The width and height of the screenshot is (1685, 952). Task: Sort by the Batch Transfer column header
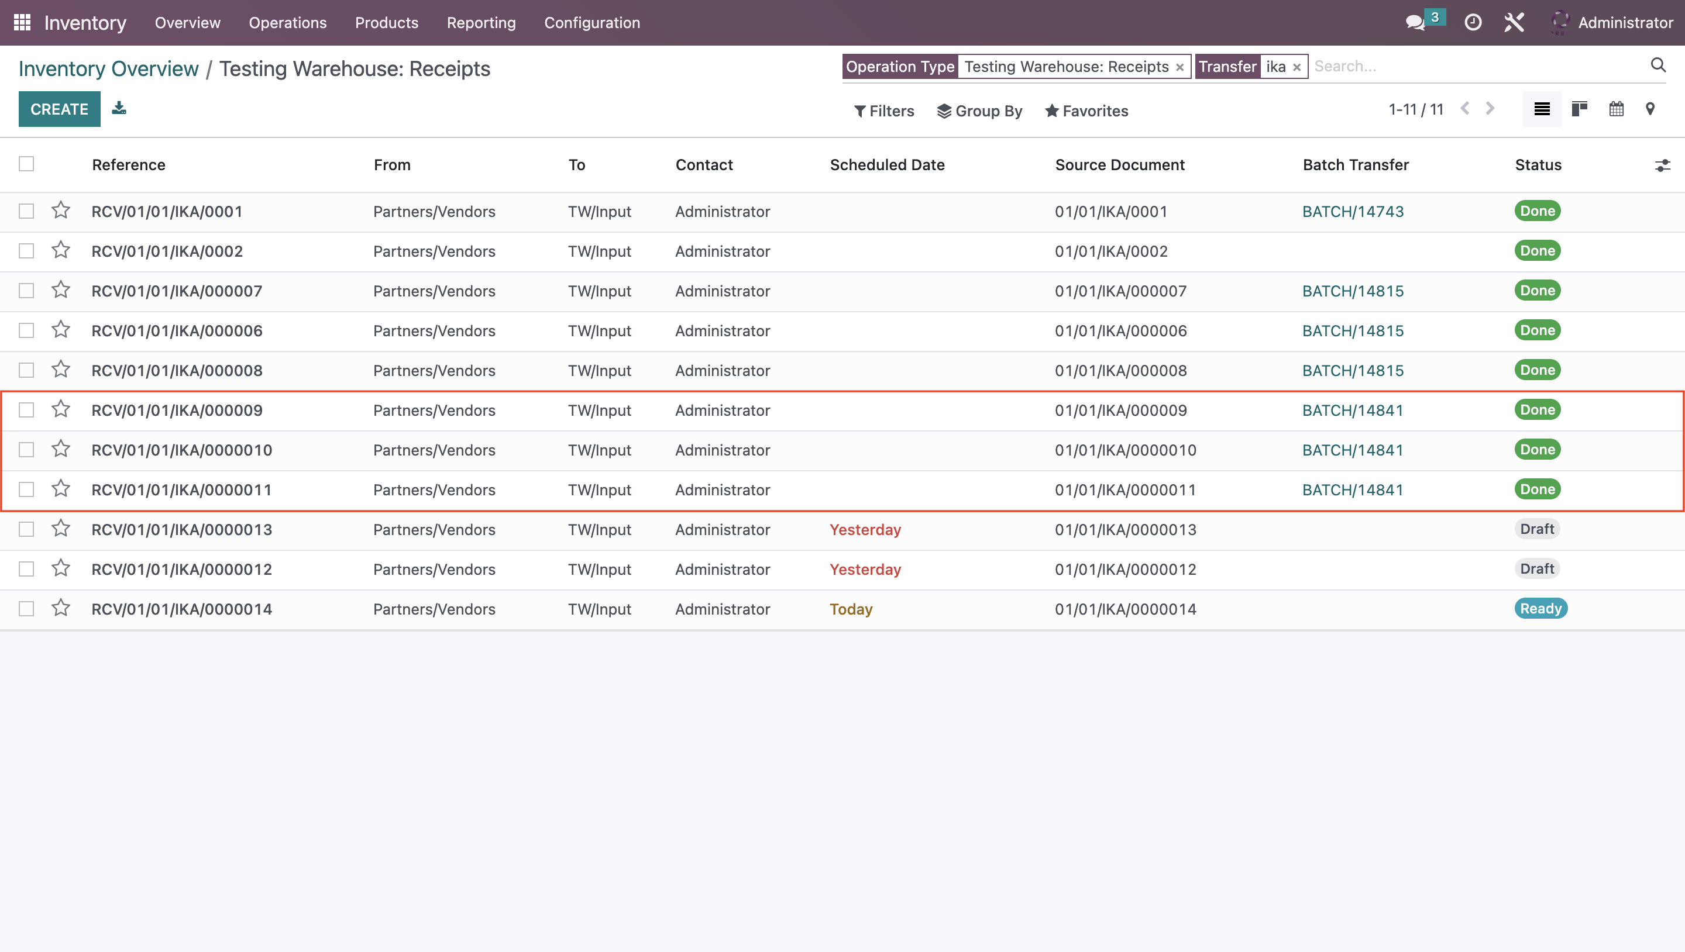click(x=1356, y=165)
